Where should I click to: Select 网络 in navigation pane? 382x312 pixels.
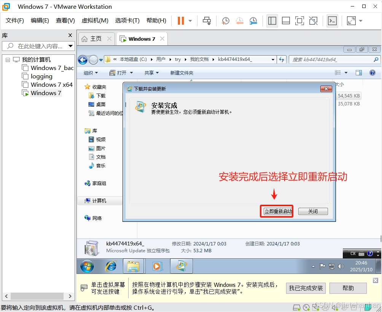(93, 218)
